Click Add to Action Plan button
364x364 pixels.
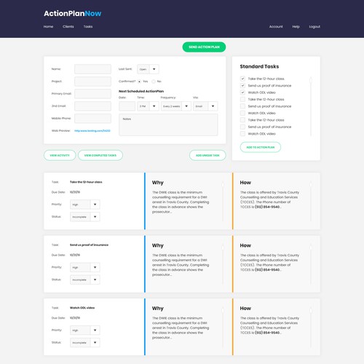(x=261, y=147)
